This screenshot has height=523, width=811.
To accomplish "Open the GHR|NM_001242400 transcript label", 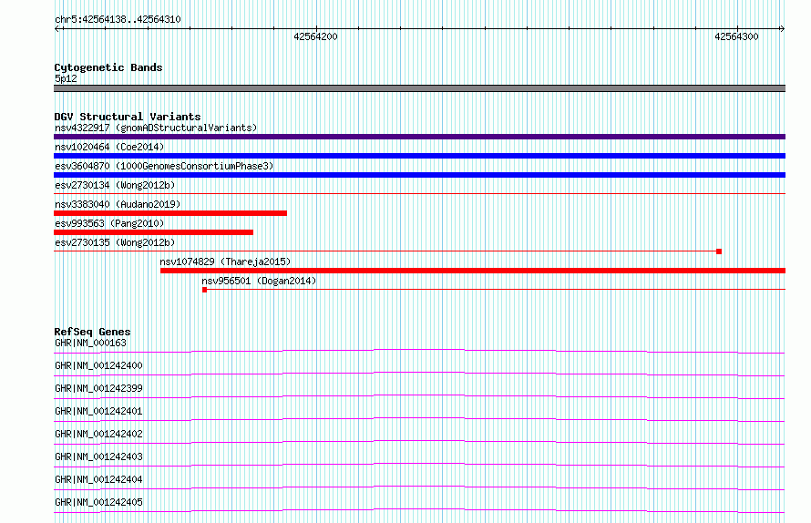I will click(98, 365).
